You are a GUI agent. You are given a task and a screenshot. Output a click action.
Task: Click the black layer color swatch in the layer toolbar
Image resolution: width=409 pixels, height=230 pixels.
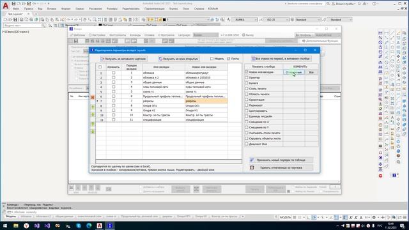click(x=164, y=20)
